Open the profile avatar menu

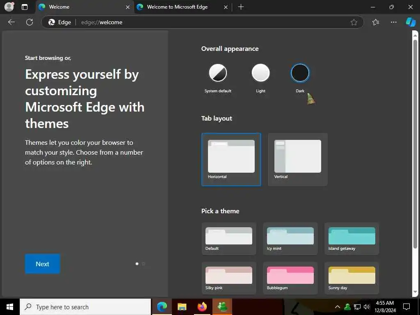pyautogui.click(x=9, y=7)
